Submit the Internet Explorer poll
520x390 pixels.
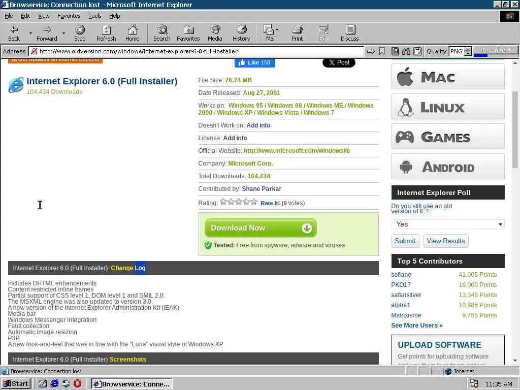405,241
